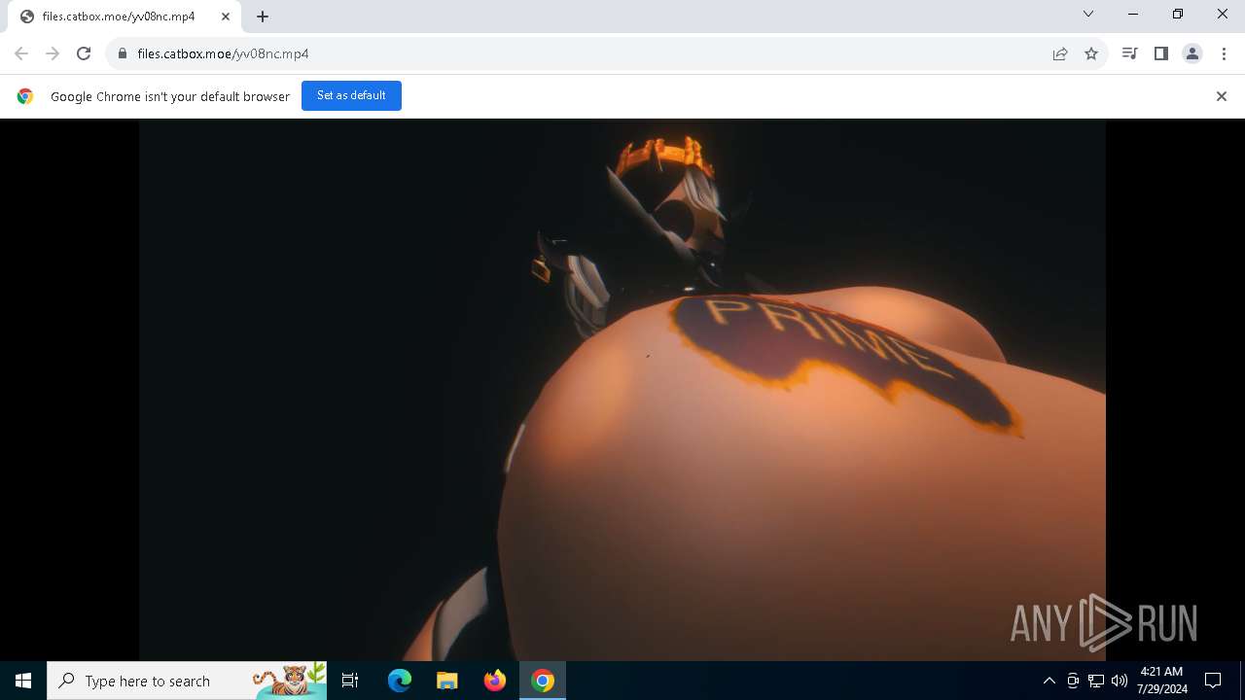Image resolution: width=1245 pixels, height=700 pixels.
Task: Launch Microsoft Edge from taskbar
Action: click(400, 681)
